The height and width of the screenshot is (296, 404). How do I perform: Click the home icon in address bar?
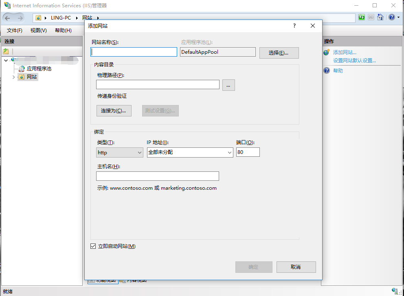[x=380, y=18]
